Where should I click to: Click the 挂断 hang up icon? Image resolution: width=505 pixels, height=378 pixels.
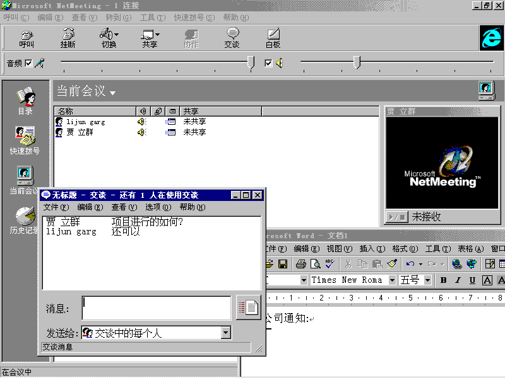pyautogui.click(x=68, y=38)
